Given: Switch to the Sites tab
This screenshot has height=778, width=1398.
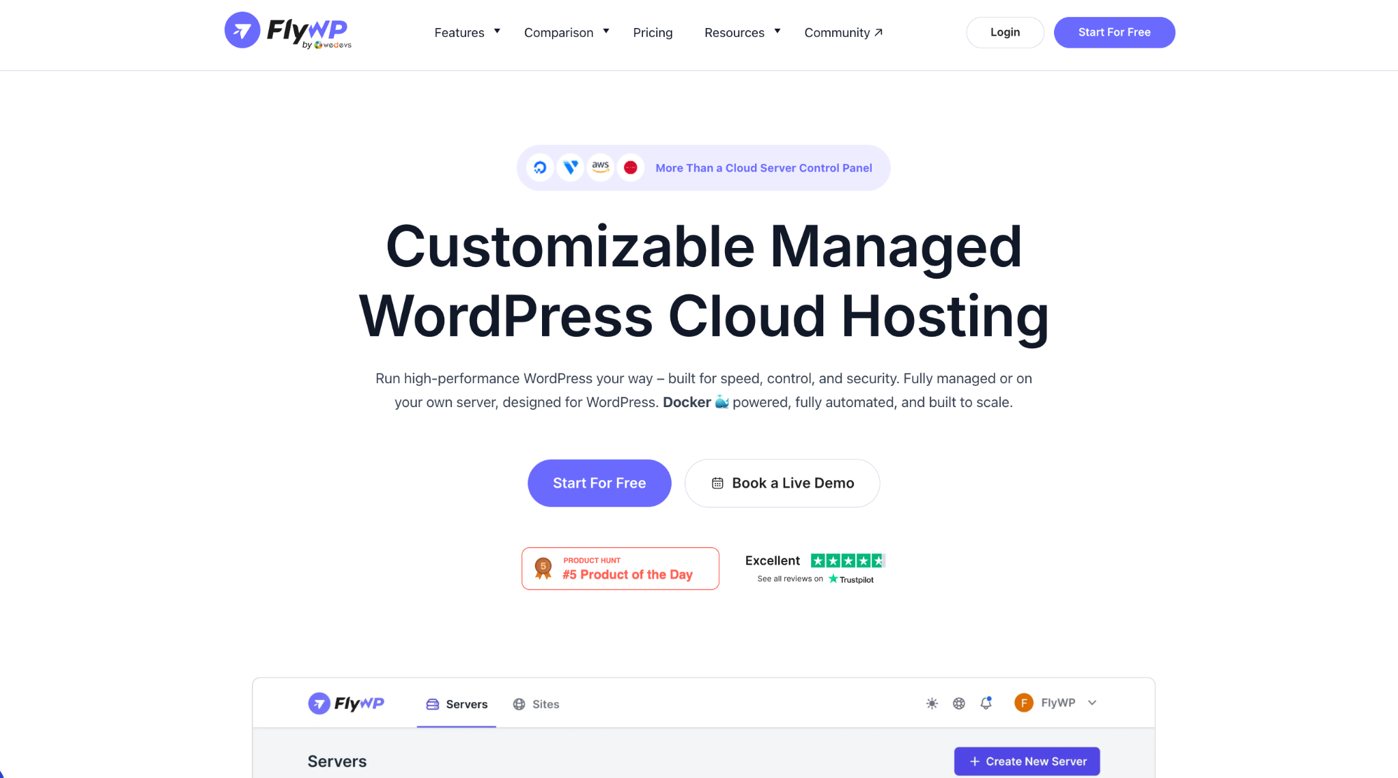Looking at the screenshot, I should (536, 704).
